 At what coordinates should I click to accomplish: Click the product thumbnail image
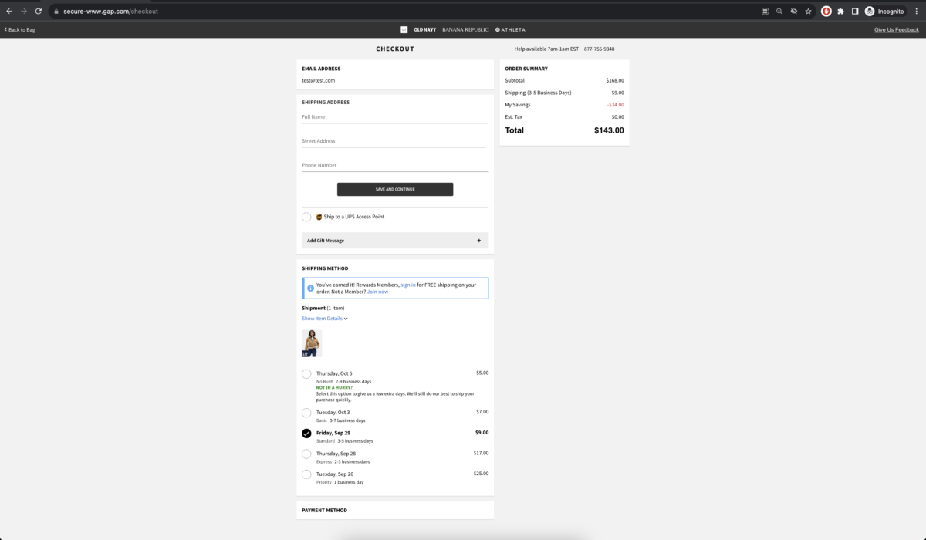pyautogui.click(x=312, y=343)
